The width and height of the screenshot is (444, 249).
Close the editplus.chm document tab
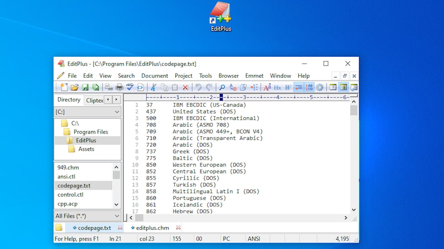(178, 228)
